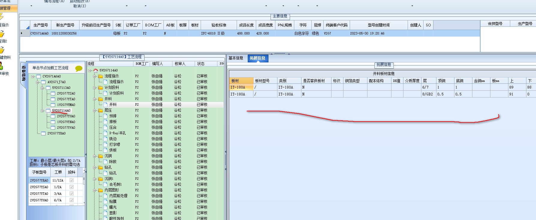Toggle 投料 checkbox for row 2V2G77YRA0
Screen dimensions: 536x220
(71, 180)
